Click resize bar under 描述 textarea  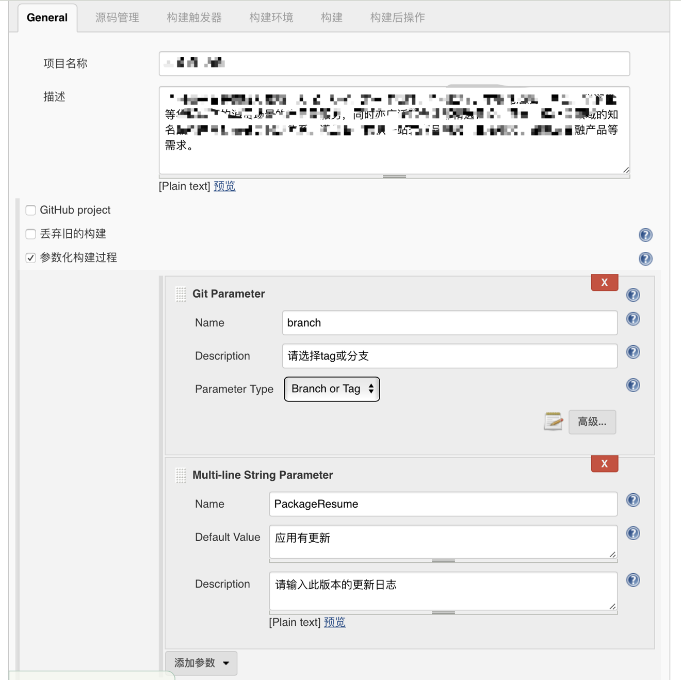pos(394,176)
